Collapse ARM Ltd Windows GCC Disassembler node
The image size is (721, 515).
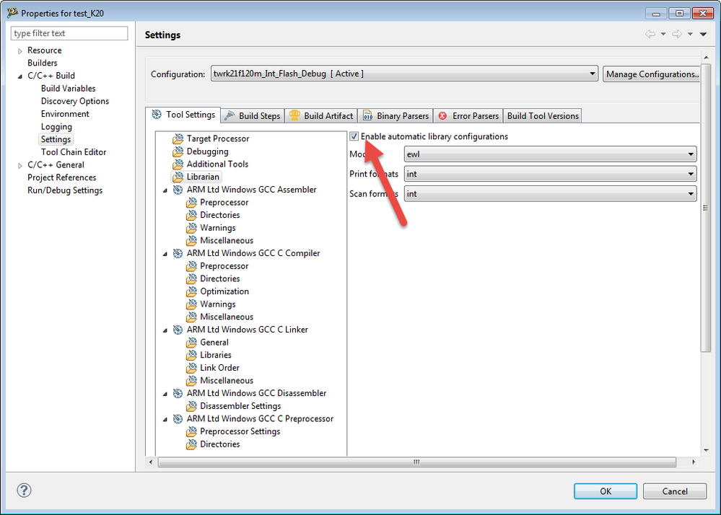coord(165,394)
